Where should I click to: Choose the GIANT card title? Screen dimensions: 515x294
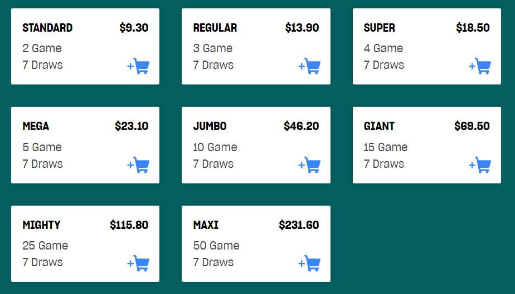379,126
